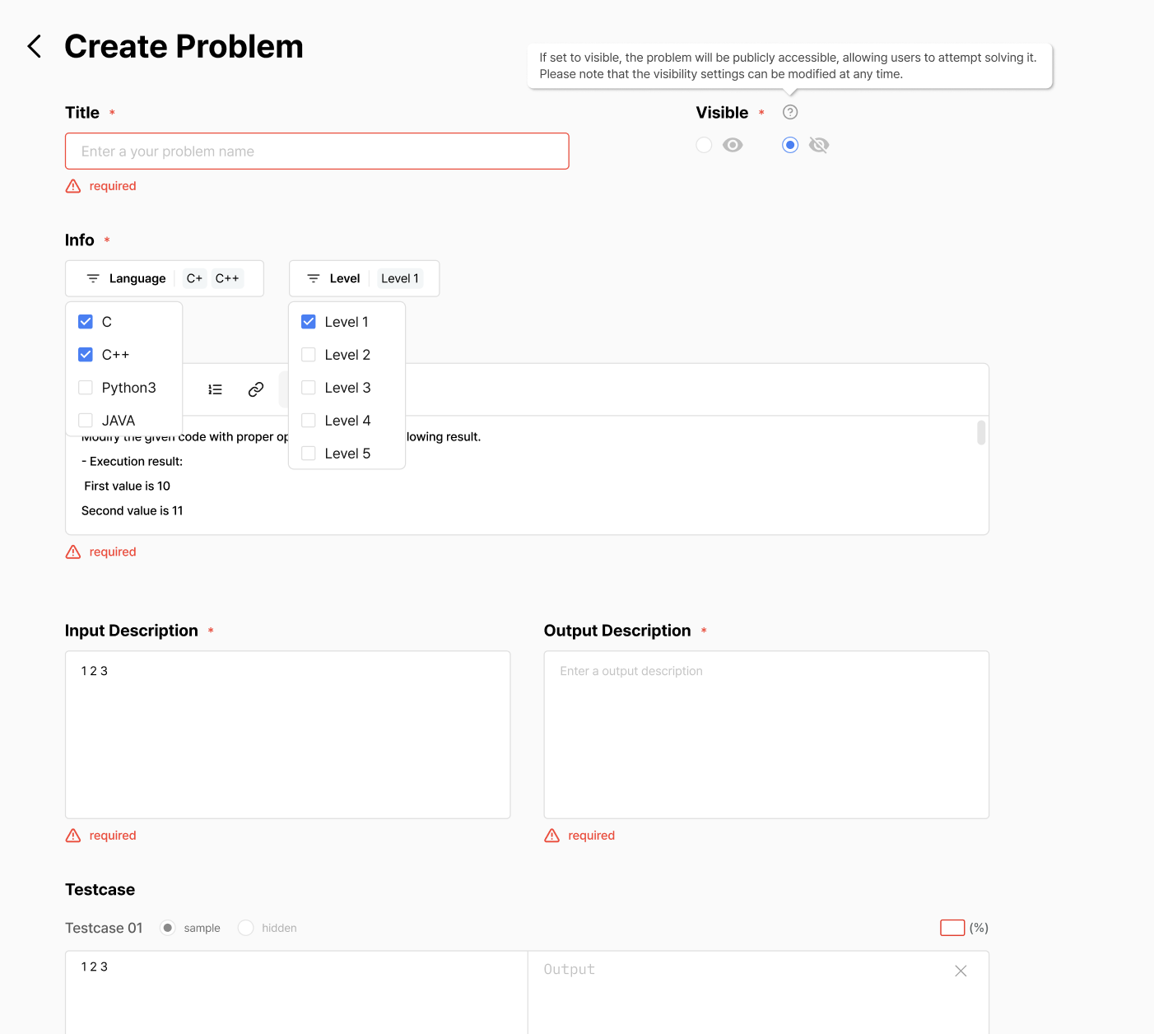Remove Testcase 01 with the X icon

961,971
